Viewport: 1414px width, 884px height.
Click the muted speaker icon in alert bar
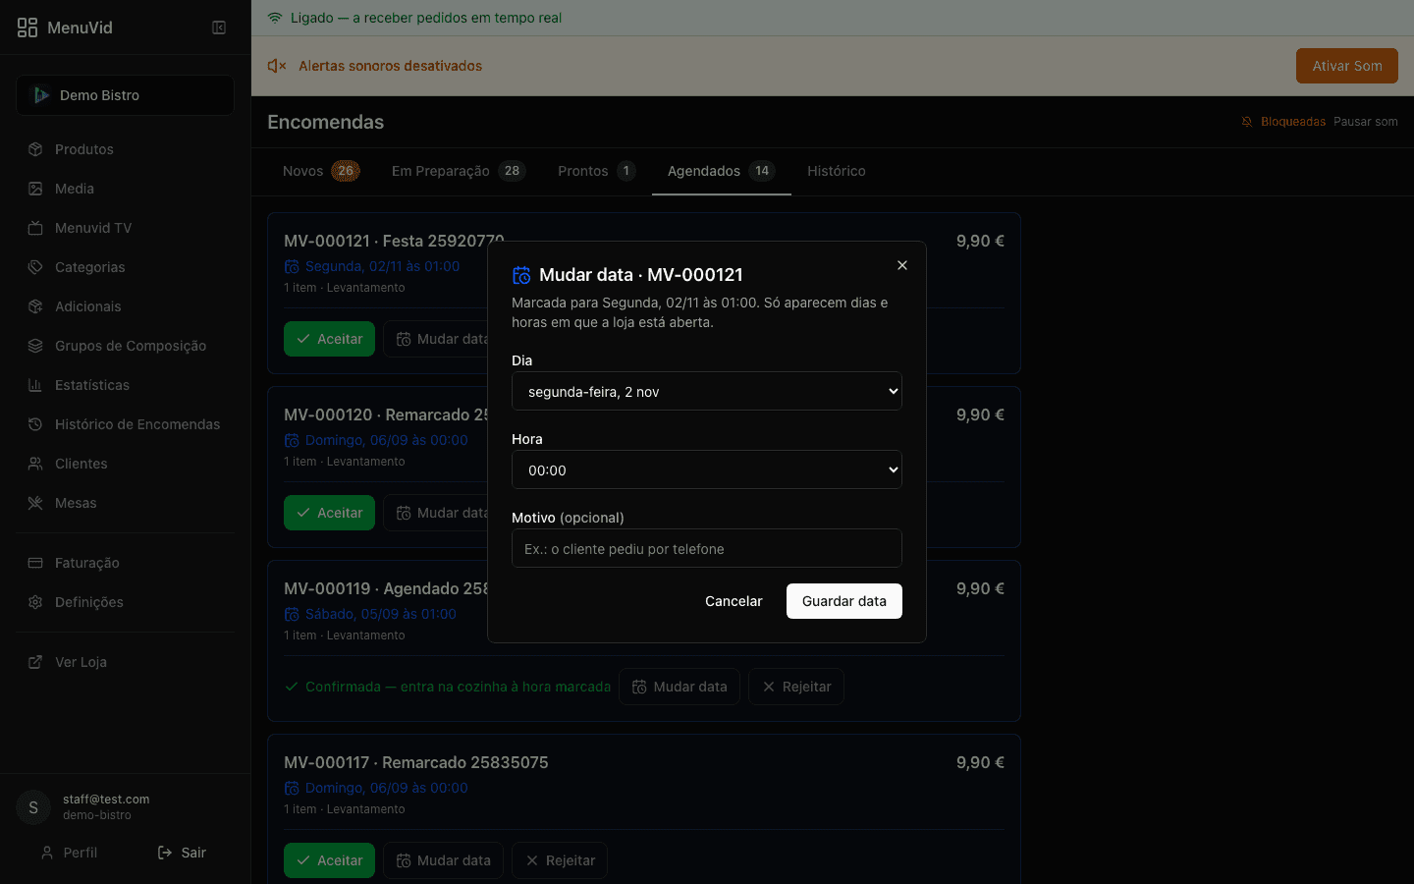(277, 66)
